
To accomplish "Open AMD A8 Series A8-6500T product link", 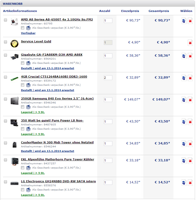I will tap(57, 19).
